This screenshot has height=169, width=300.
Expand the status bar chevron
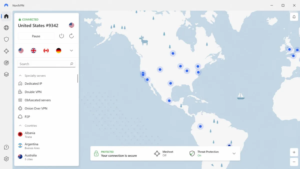pyautogui.click(x=234, y=153)
